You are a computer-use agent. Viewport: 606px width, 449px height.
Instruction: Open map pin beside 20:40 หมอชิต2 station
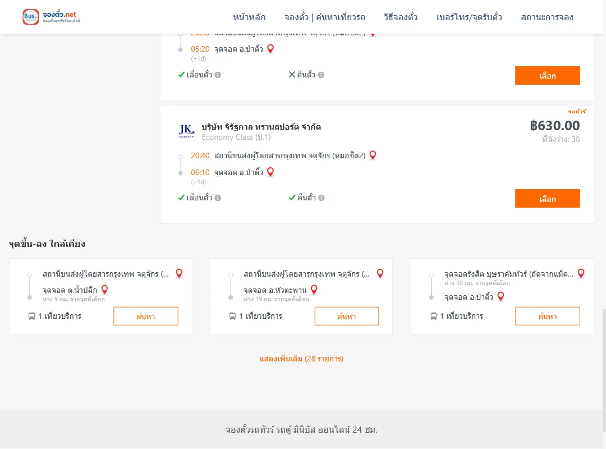tap(373, 155)
